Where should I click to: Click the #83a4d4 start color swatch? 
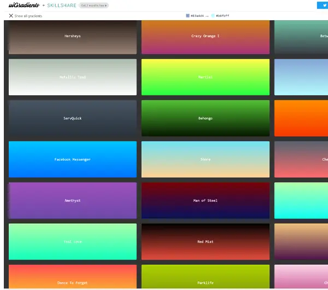(x=189, y=16)
